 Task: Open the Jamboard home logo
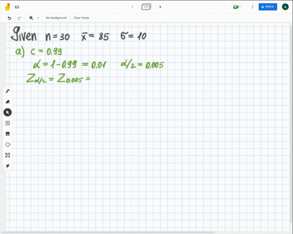tap(7, 7)
